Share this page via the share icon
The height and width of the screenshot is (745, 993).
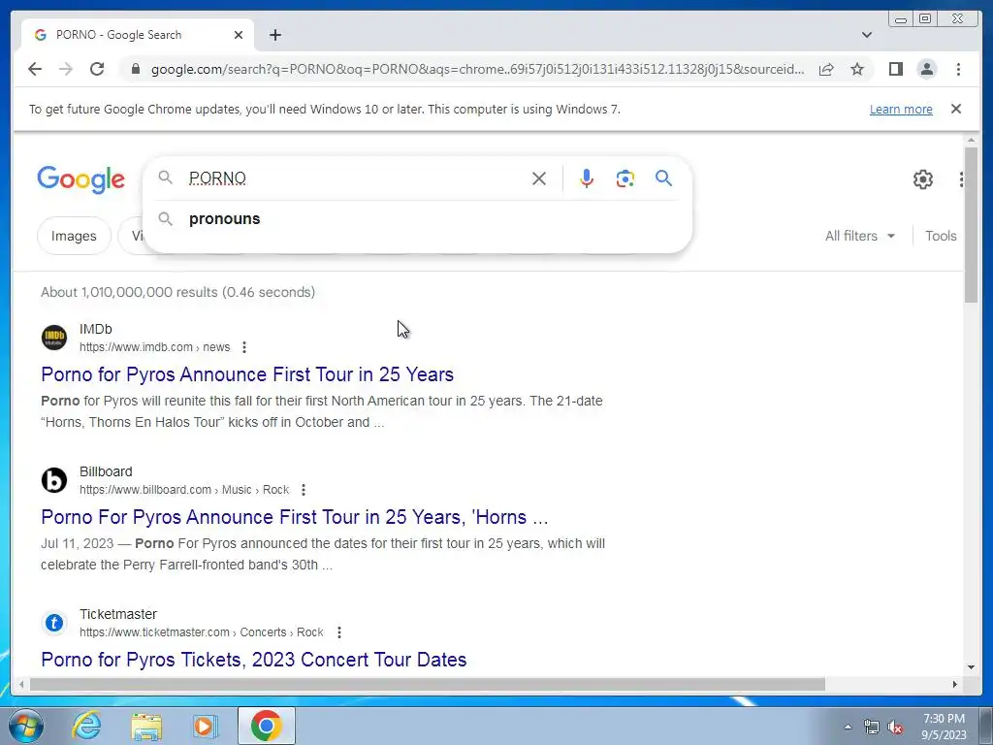click(826, 69)
